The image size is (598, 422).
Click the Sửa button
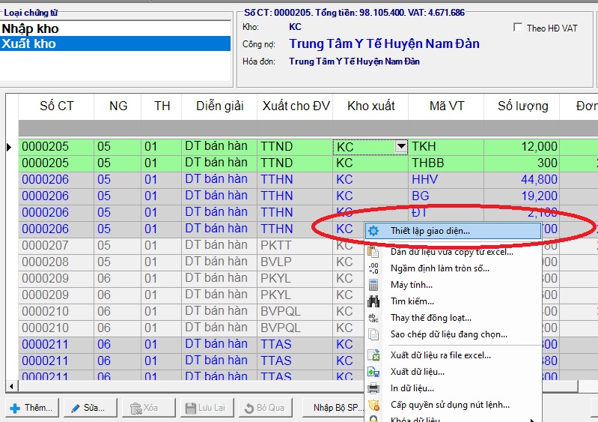tap(91, 408)
